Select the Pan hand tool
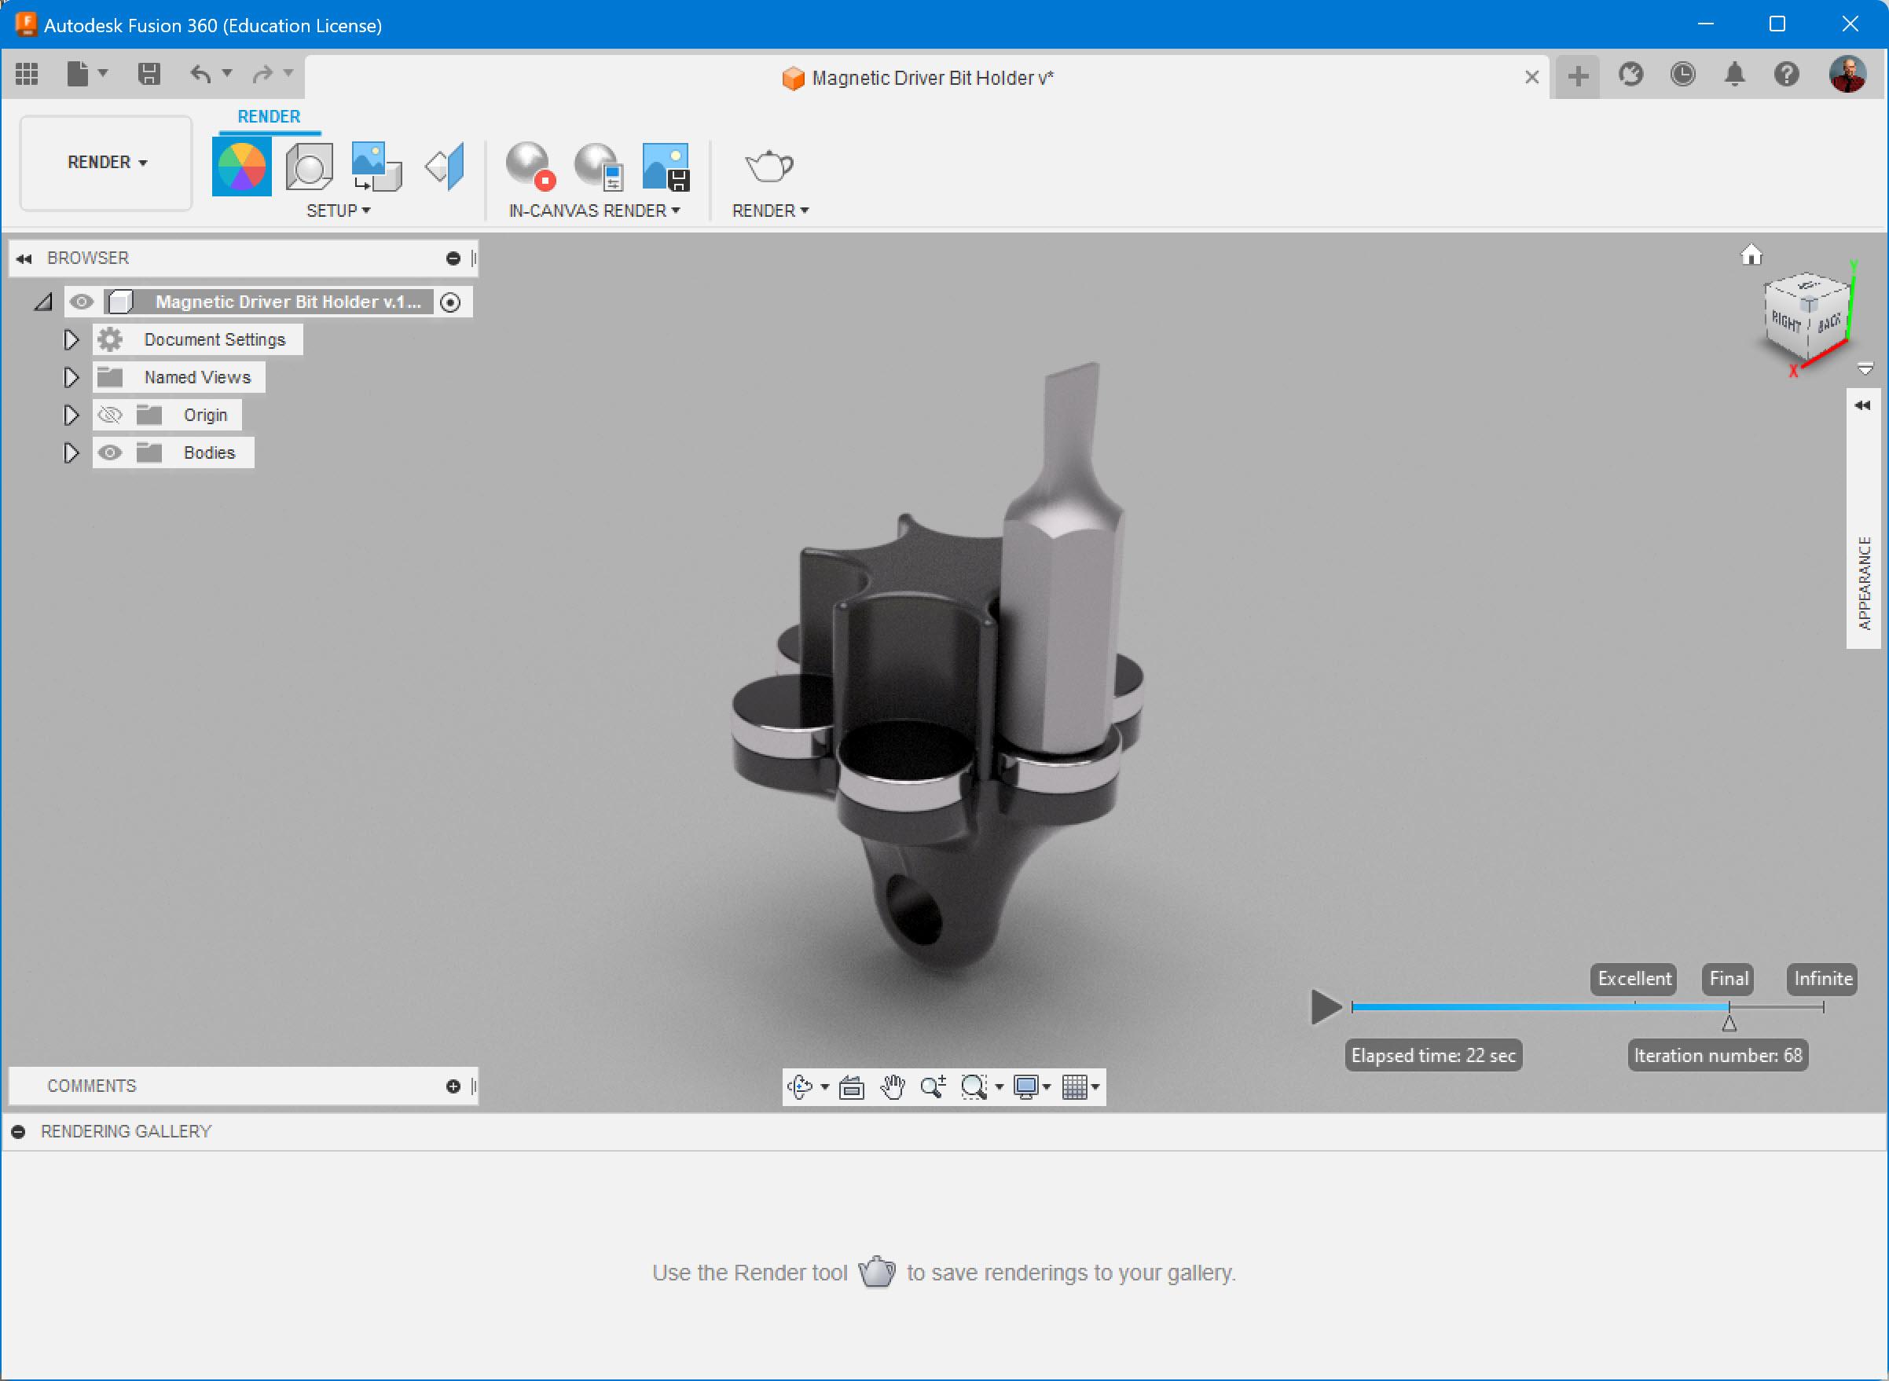The image size is (1889, 1381). (893, 1086)
